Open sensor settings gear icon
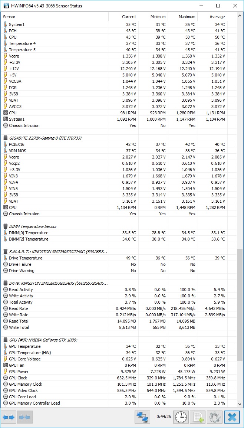Screen dimensions: 244x428 click(x=215, y=417)
